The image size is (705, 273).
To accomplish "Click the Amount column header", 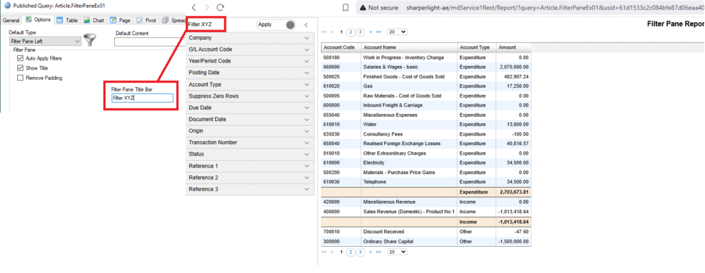I will (513, 47).
